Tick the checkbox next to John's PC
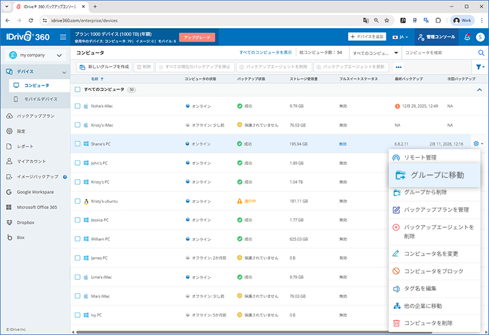 pos(78,163)
